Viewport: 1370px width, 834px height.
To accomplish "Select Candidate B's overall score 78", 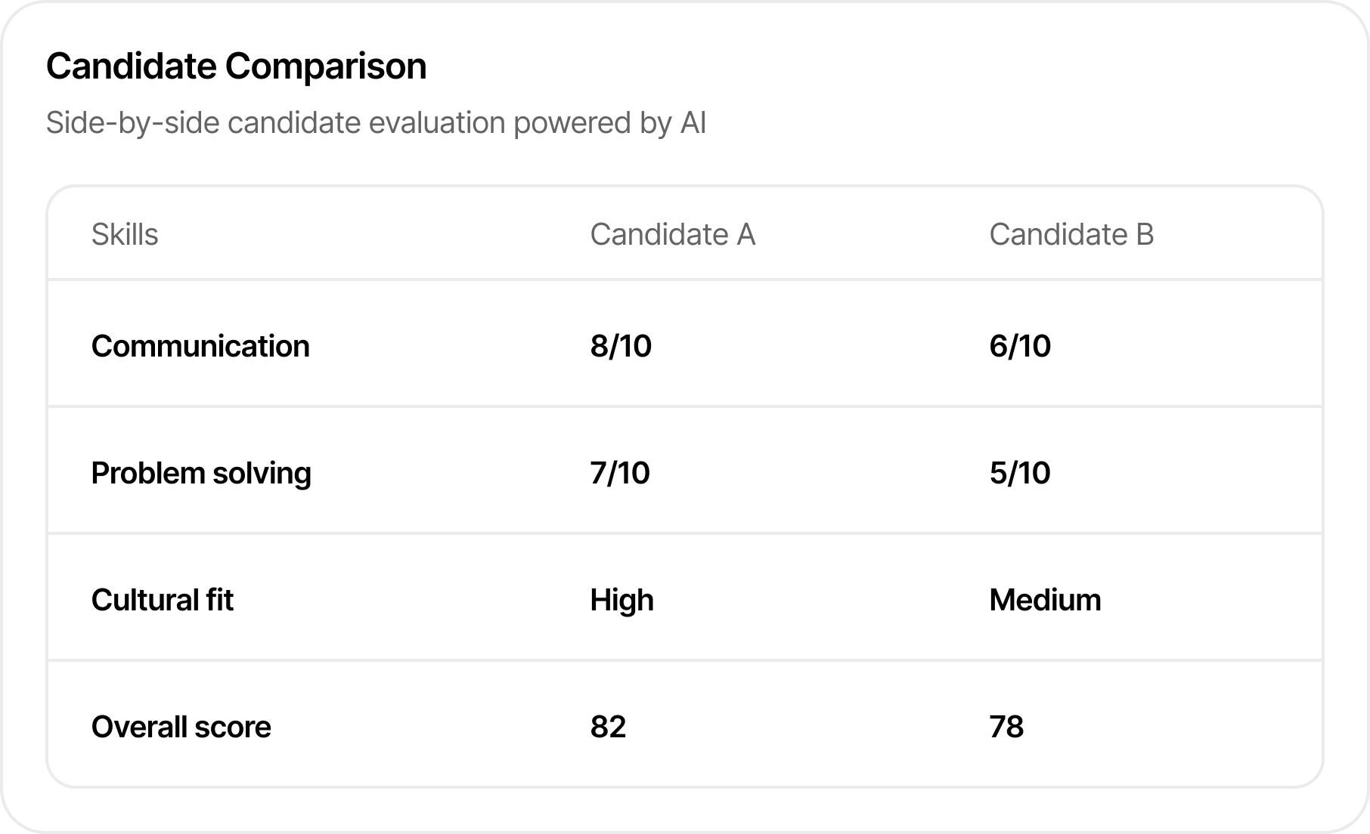I will click(1006, 727).
